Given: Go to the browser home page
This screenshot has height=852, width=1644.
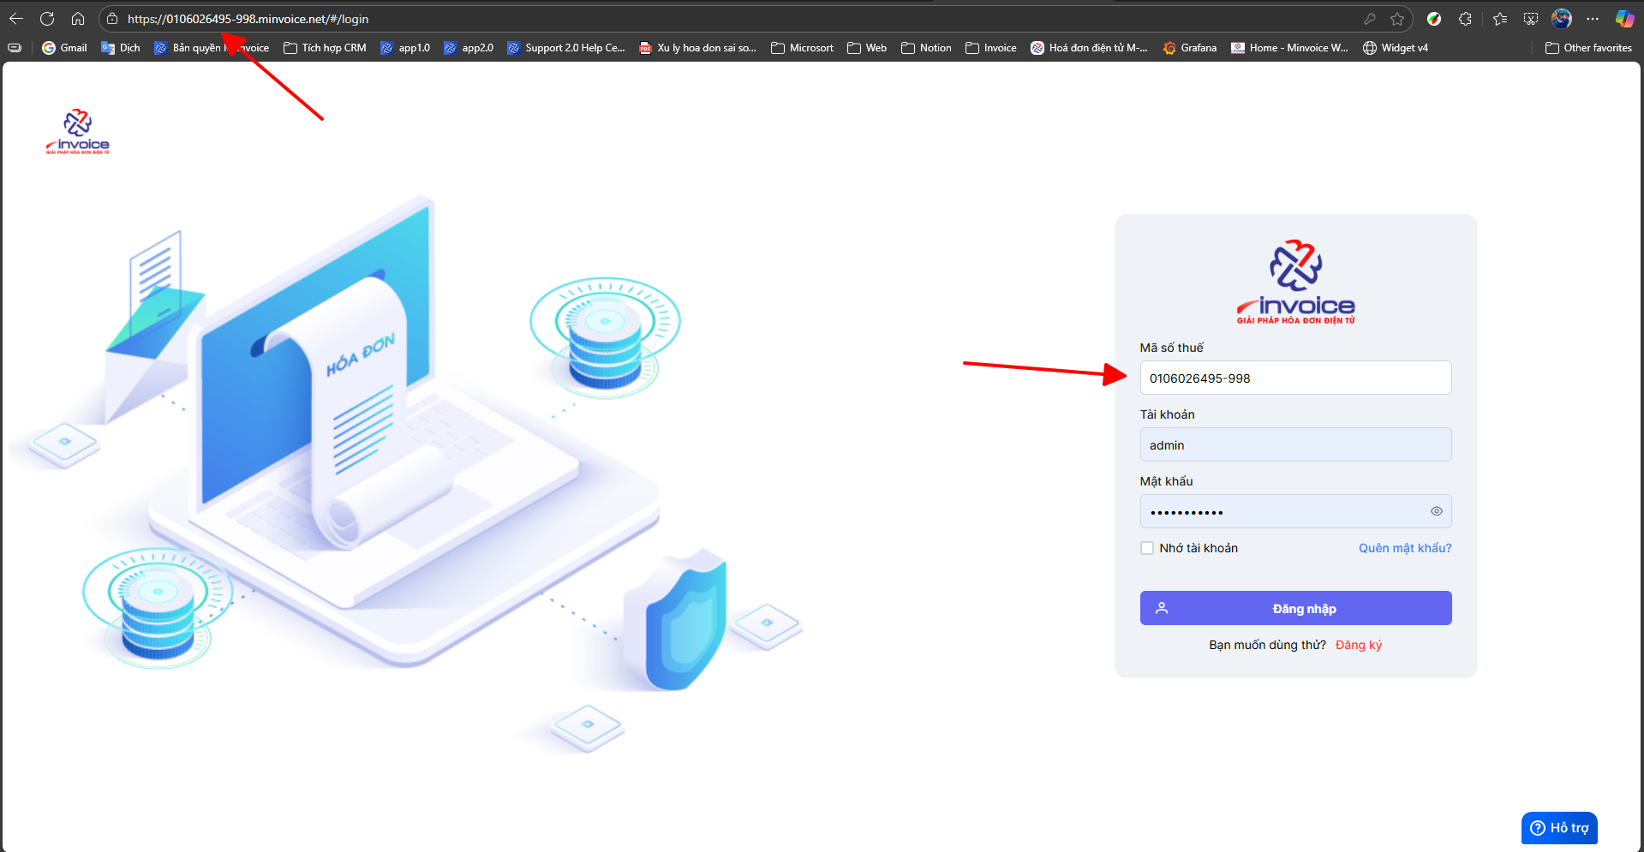Looking at the screenshot, I should pyautogui.click(x=78, y=19).
